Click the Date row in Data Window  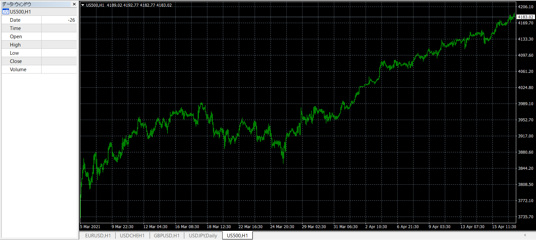click(39, 20)
